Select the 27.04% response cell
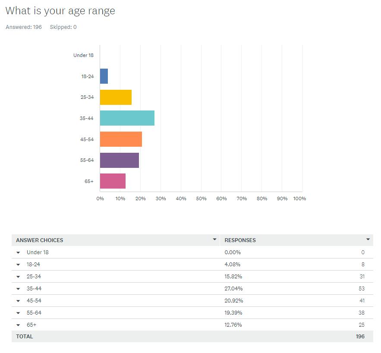 [233, 289]
